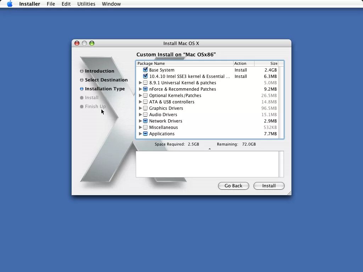363x272 pixels.
Task: Select the Applications row label
Action: (x=162, y=134)
